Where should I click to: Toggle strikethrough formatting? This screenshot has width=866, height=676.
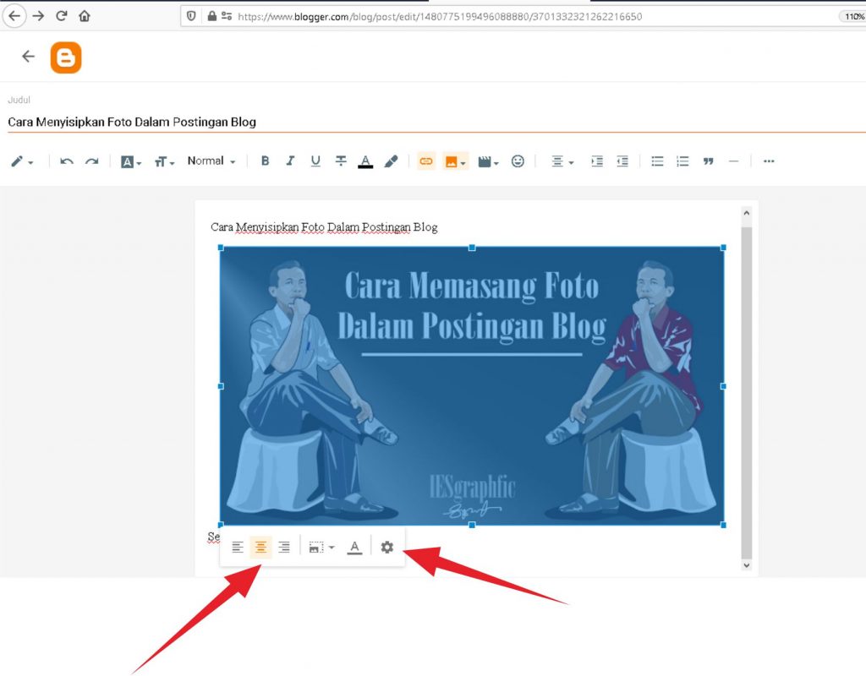pyautogui.click(x=341, y=161)
